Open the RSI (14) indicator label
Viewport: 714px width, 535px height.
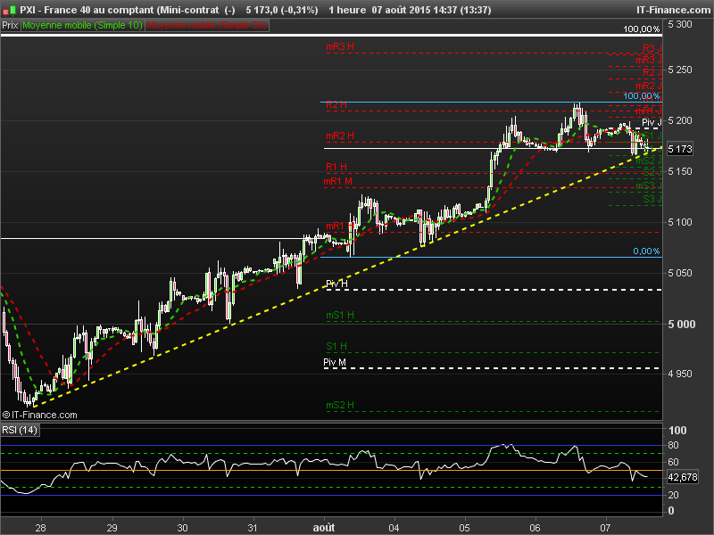(x=20, y=430)
